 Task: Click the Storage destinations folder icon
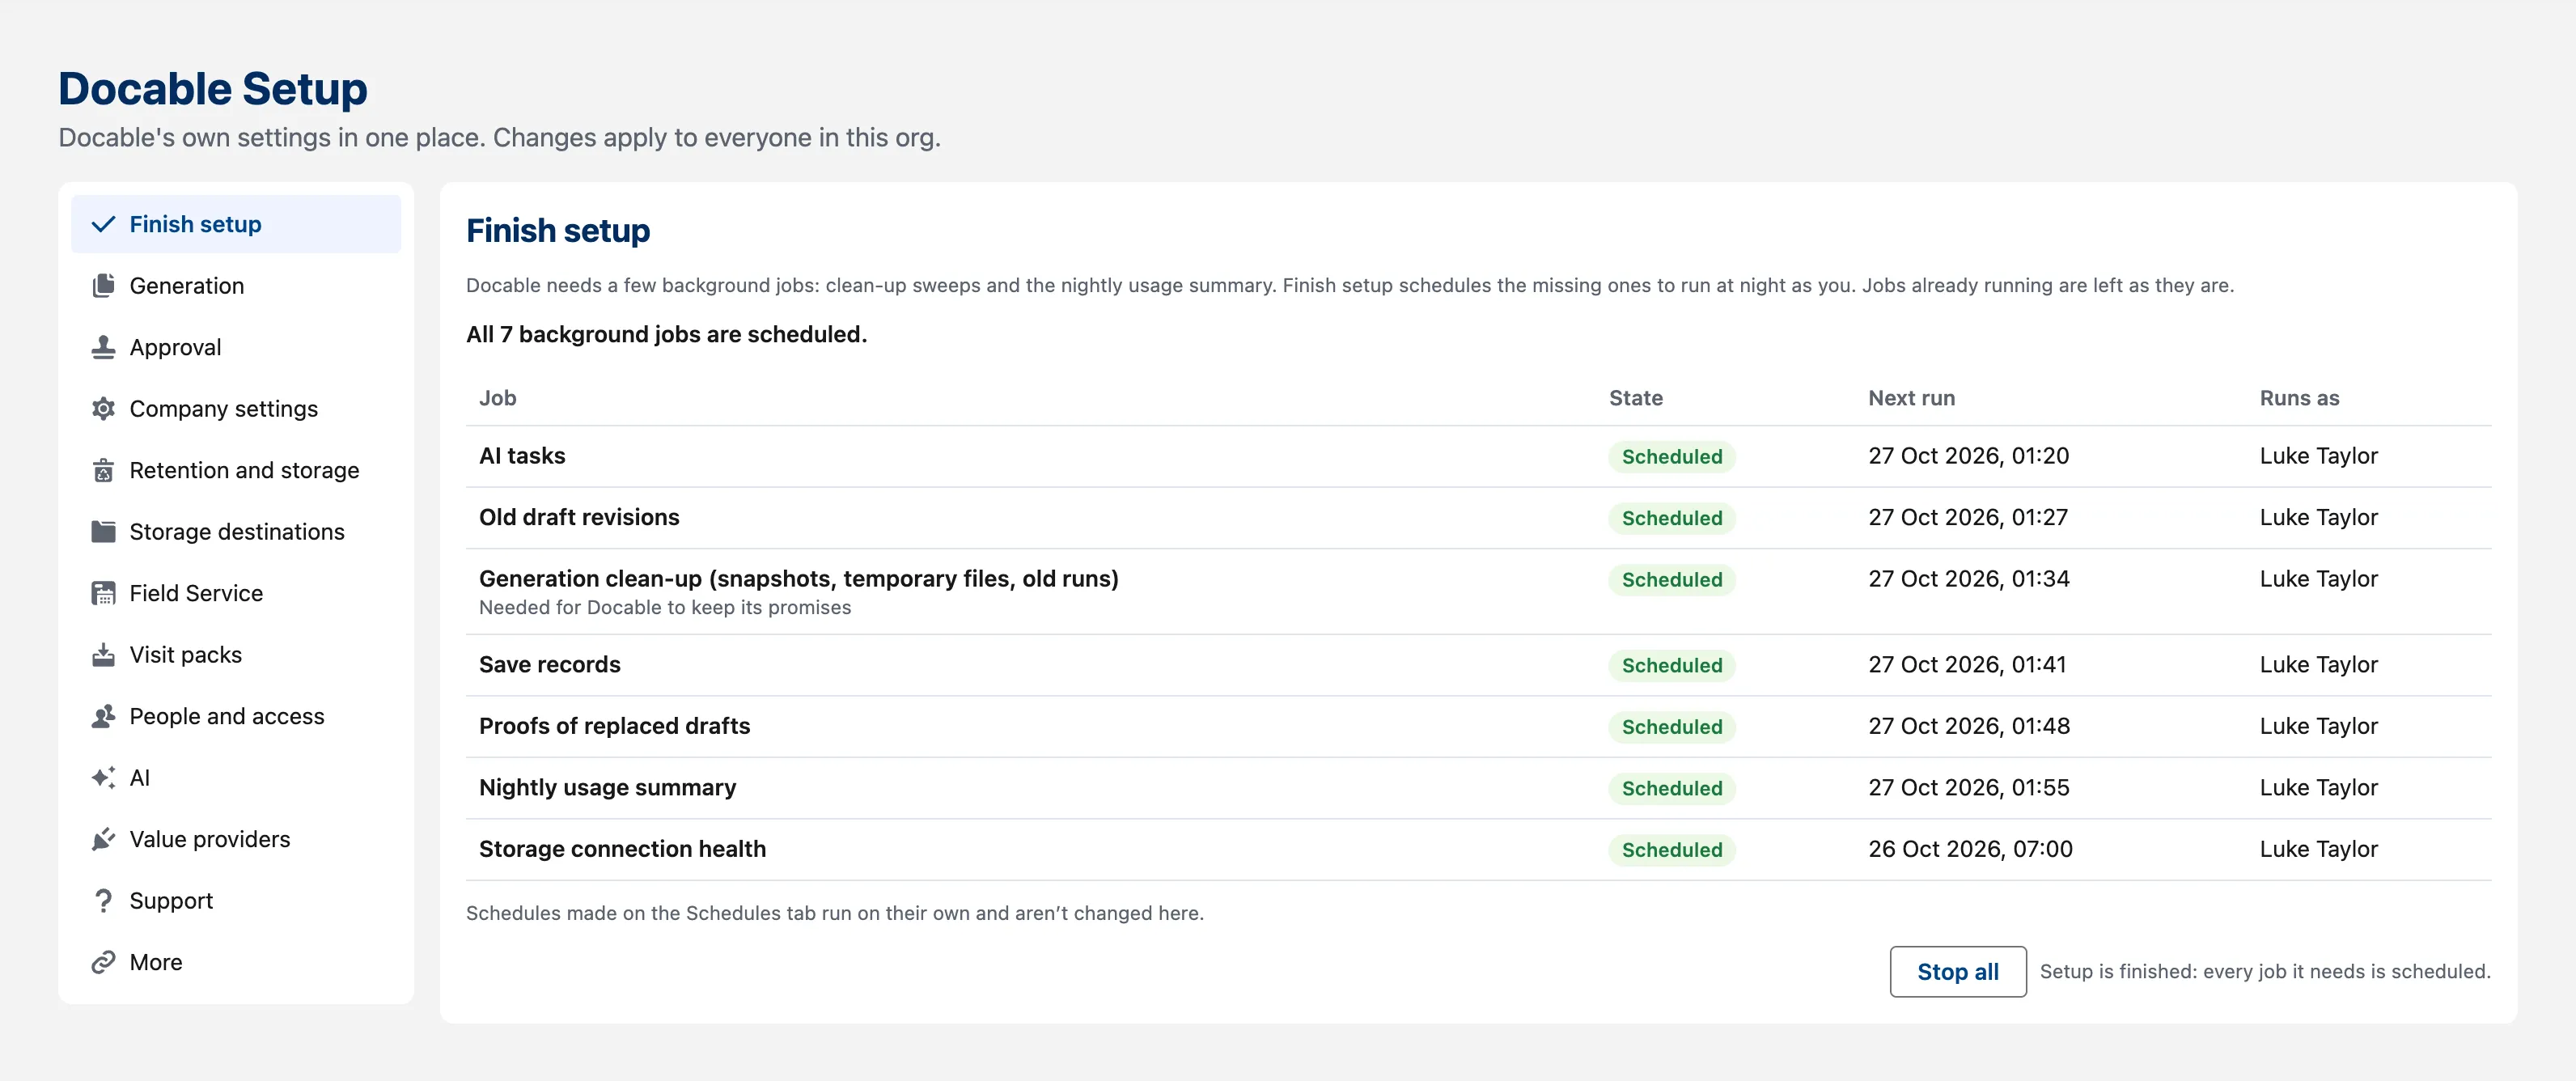coord(103,532)
